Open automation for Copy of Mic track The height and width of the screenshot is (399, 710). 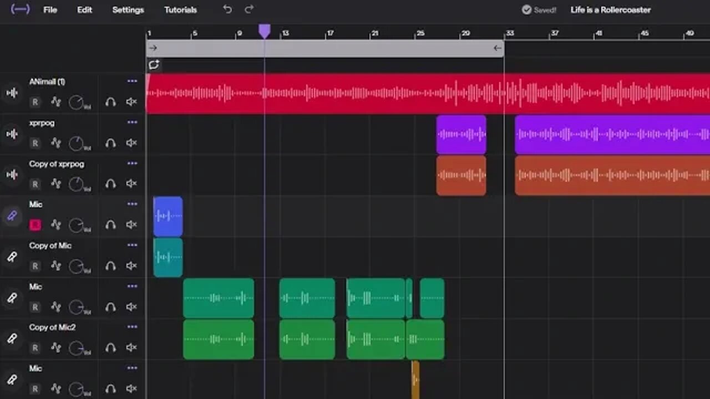pyautogui.click(x=56, y=266)
